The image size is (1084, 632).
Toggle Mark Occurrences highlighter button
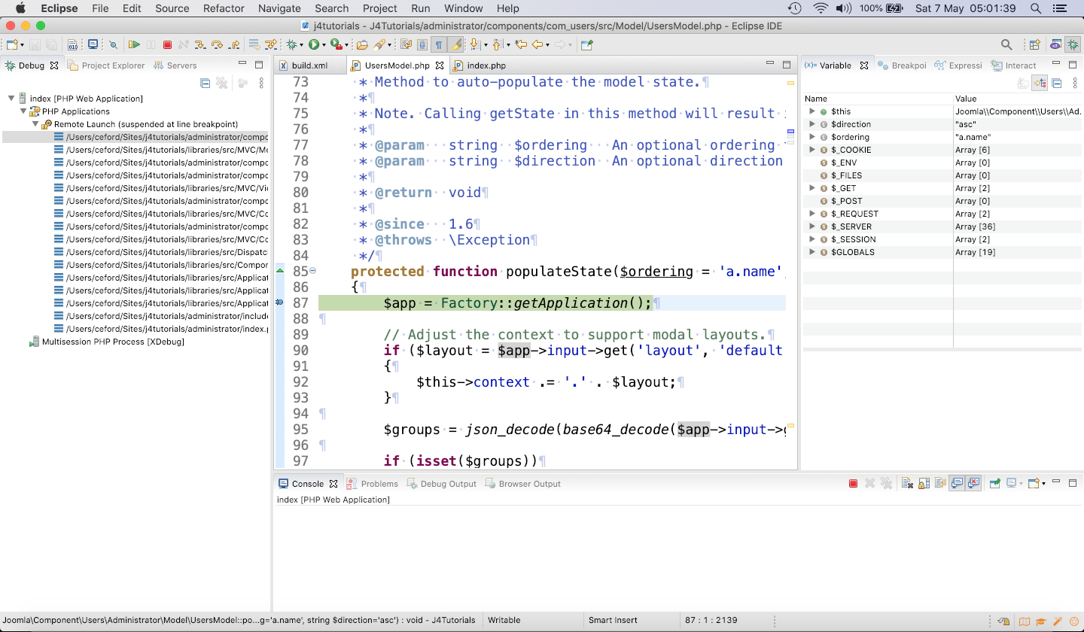point(455,45)
